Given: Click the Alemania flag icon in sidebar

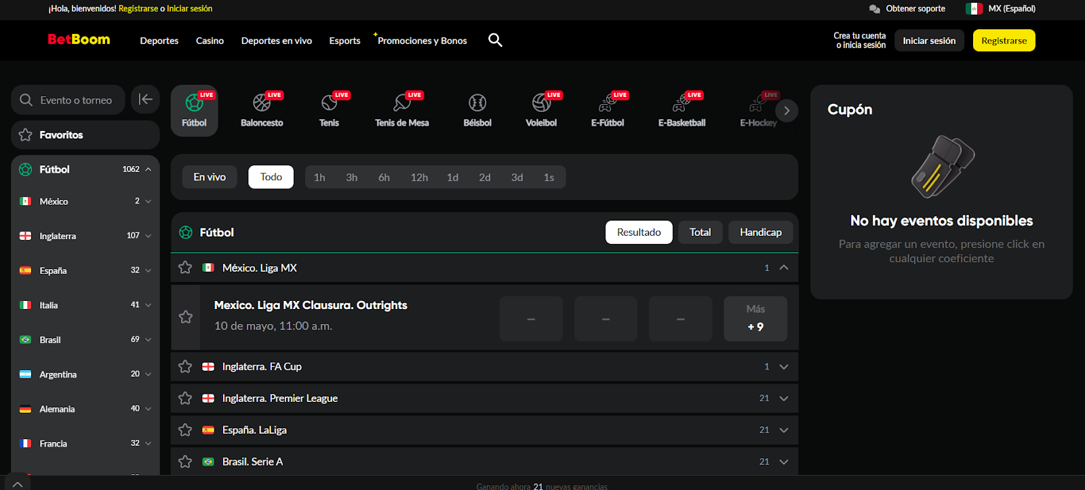Looking at the screenshot, I should click(x=26, y=409).
